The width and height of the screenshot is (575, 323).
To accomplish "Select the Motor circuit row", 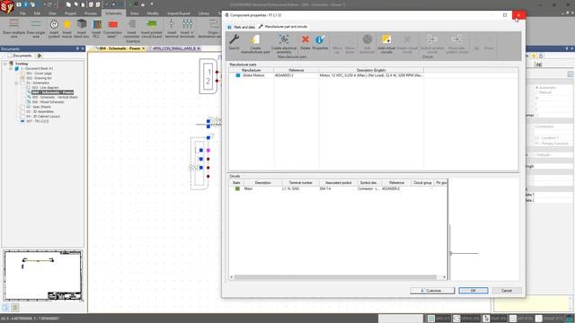I will [338, 188].
